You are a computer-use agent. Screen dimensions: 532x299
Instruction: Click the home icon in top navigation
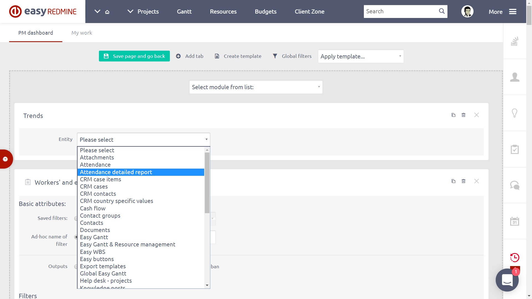[x=107, y=12]
